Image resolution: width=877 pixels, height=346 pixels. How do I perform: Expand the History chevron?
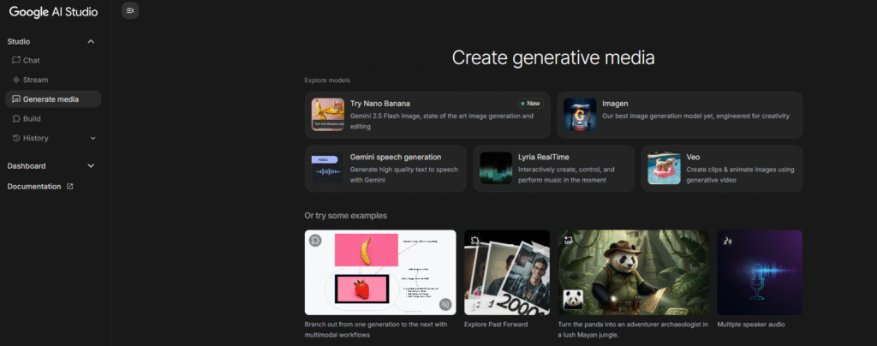[92, 138]
